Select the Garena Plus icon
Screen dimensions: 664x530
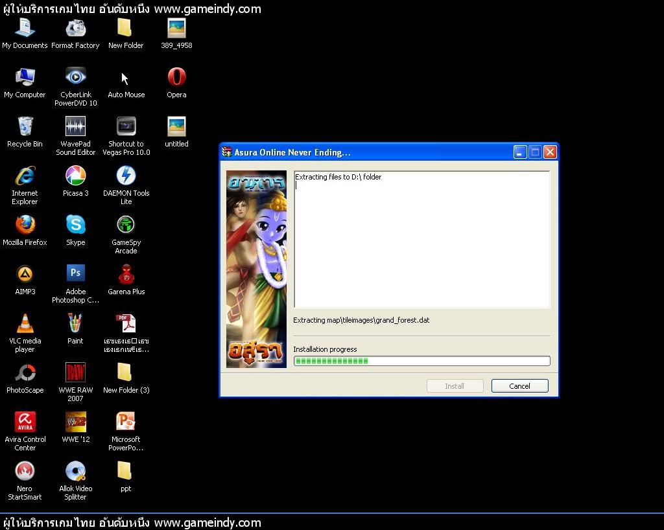[x=126, y=274]
